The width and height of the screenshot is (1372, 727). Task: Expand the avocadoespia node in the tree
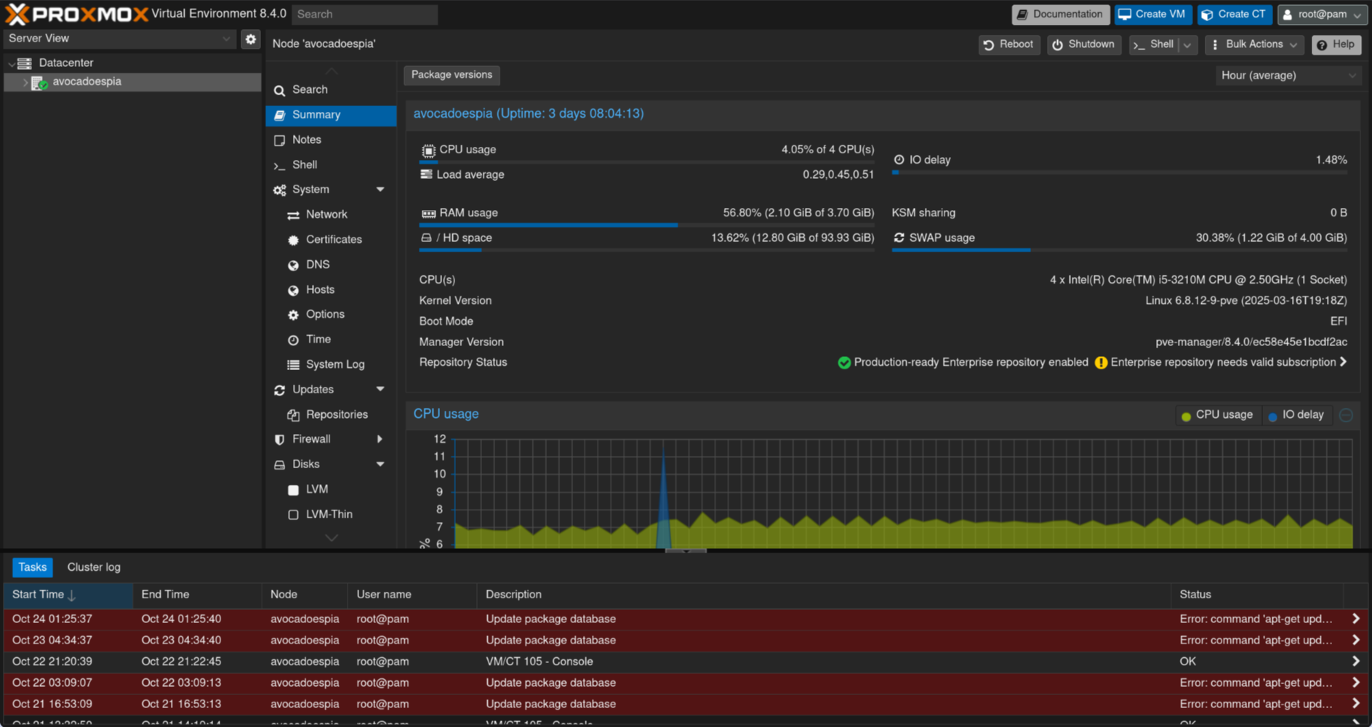tap(24, 82)
